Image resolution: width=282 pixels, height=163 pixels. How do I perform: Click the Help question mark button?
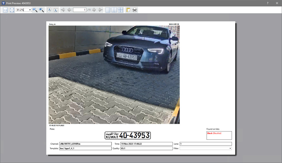pos(268,3)
